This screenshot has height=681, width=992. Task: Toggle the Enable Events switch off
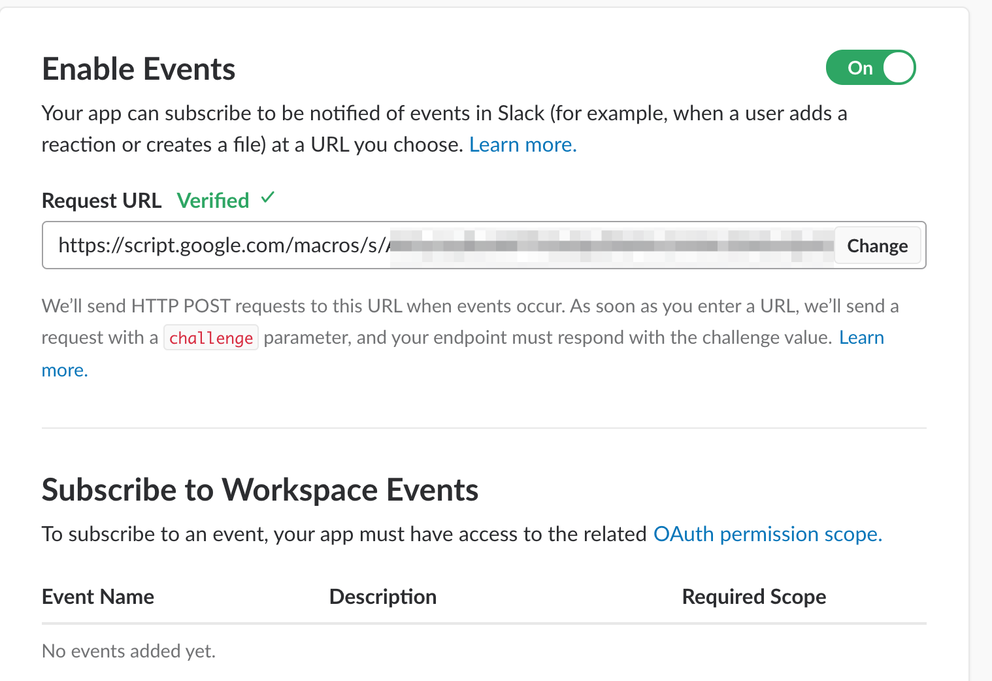870,68
